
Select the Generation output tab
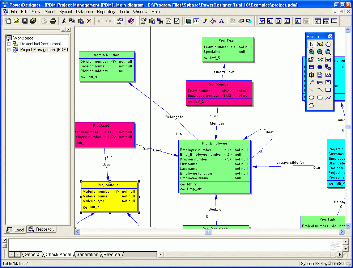[x=88, y=255]
